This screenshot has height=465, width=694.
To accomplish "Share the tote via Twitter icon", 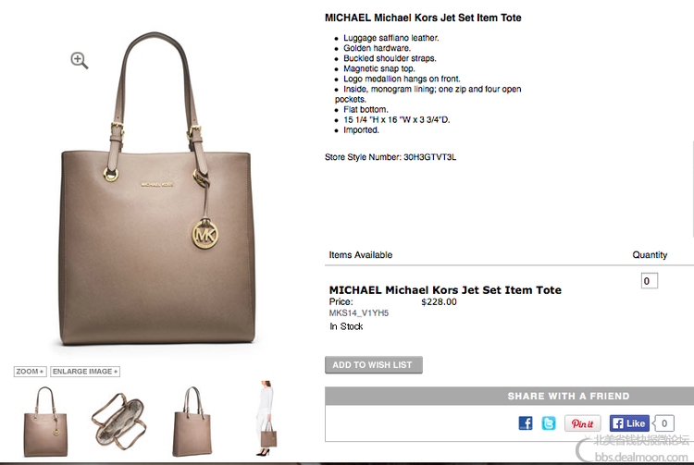I will click(x=549, y=423).
